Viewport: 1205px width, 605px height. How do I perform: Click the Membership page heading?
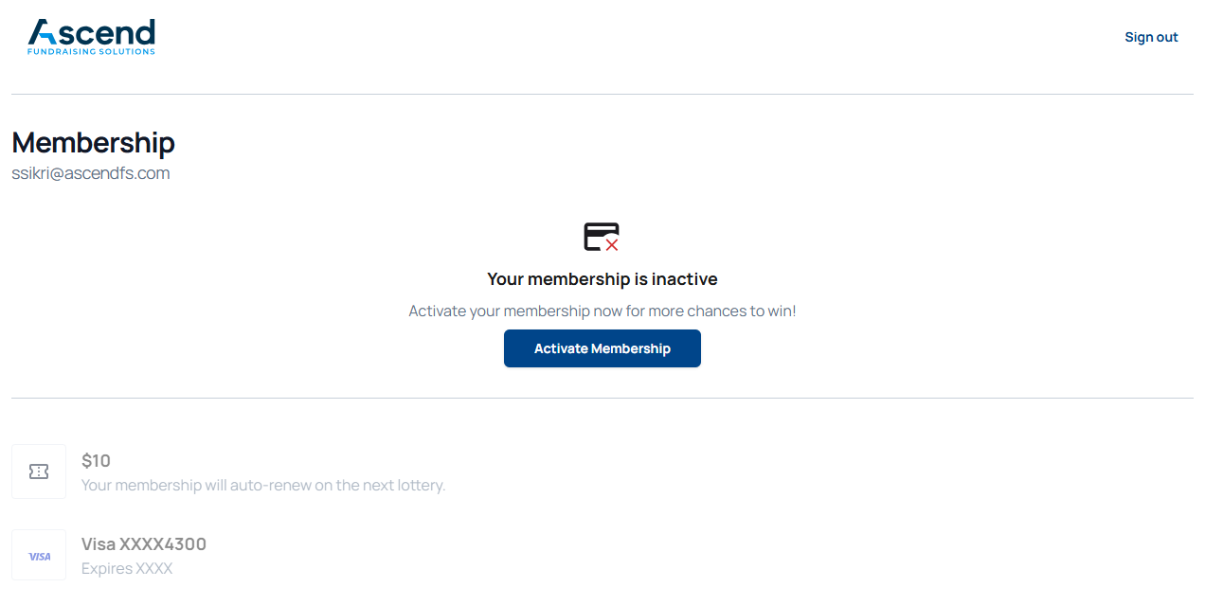pos(93,143)
